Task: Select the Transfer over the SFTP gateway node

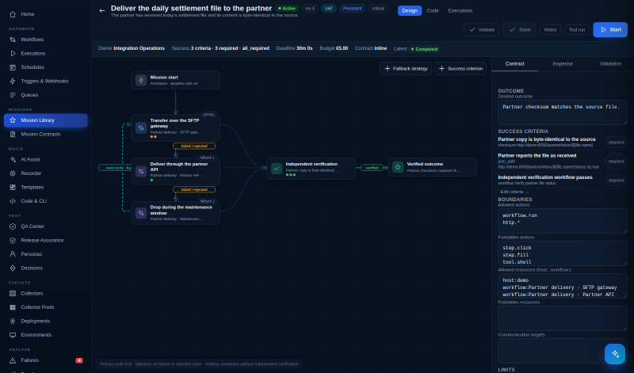Action: (x=175, y=128)
